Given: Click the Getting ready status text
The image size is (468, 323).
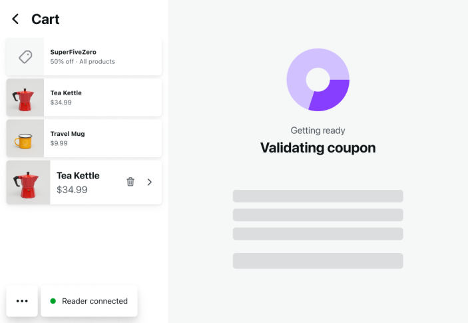Looking at the screenshot, I should pyautogui.click(x=318, y=131).
